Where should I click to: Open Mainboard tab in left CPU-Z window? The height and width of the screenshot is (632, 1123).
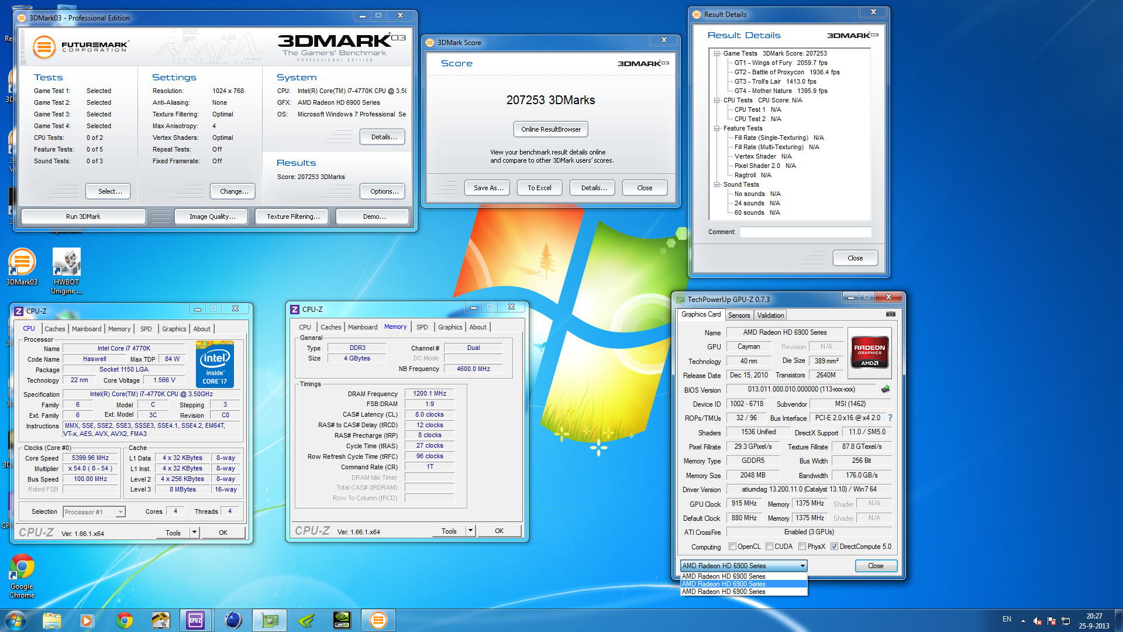coord(87,329)
